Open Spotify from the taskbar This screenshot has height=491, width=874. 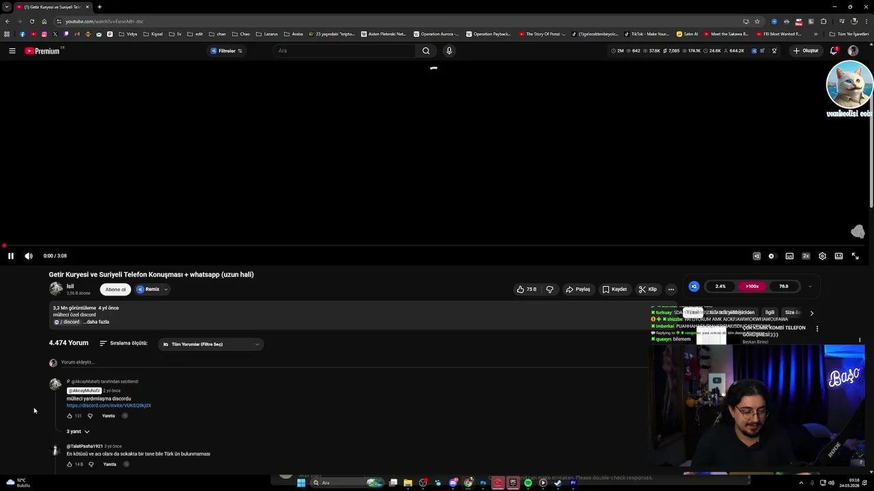click(528, 483)
